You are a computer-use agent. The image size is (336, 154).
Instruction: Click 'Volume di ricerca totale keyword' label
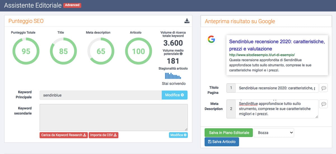[x=173, y=34]
